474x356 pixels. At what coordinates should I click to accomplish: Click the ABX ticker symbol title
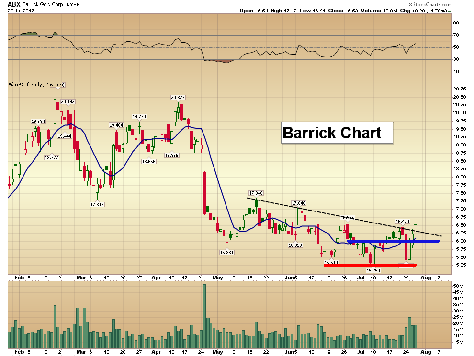[14, 3]
